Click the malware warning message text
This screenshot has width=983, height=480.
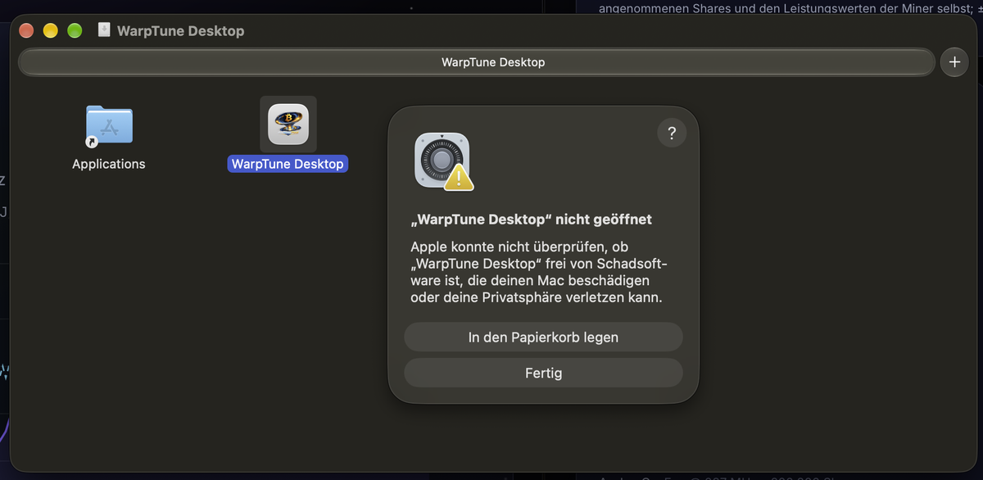(539, 272)
